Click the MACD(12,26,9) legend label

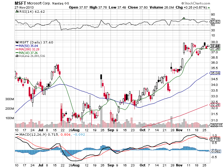(x=33, y=134)
